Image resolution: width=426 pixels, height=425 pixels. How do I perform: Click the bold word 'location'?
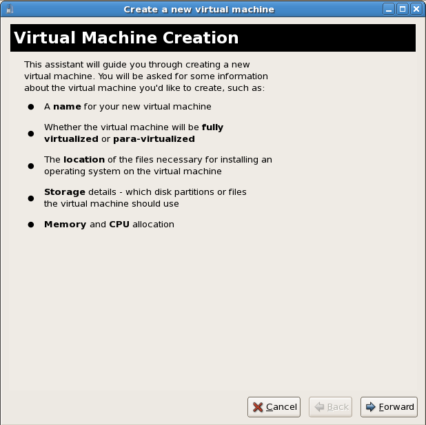pyautogui.click(x=83, y=159)
